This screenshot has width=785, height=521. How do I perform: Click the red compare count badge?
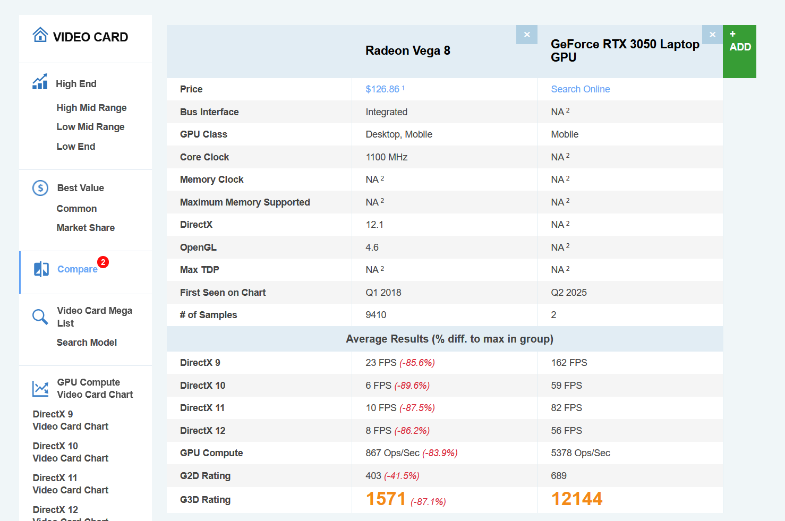[x=103, y=262]
